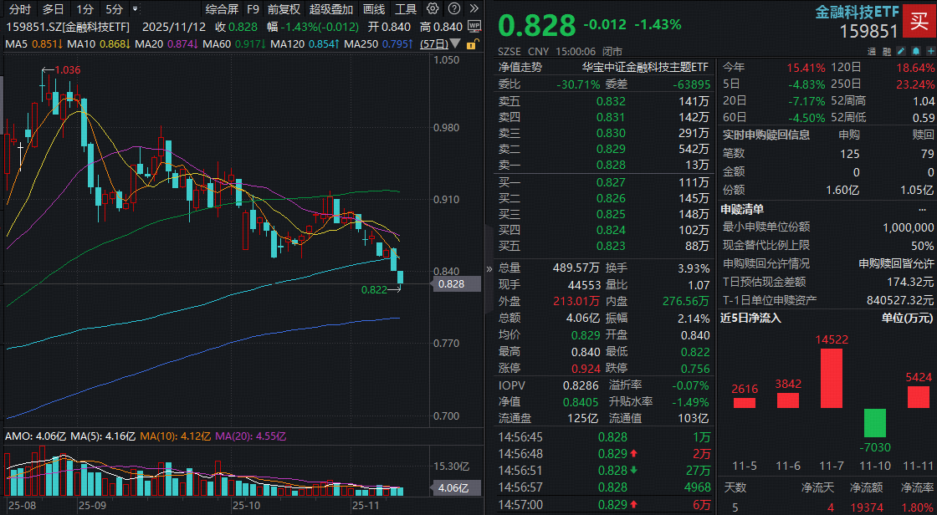This screenshot has width=937, height=515.
Task: Click the red 买 buy button
Action: tap(919, 23)
